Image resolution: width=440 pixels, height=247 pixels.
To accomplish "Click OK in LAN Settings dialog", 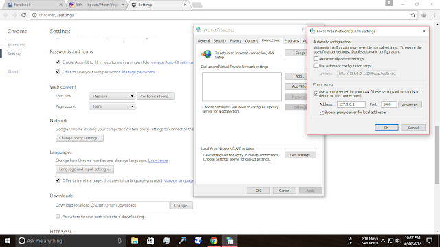I will tap(386, 128).
